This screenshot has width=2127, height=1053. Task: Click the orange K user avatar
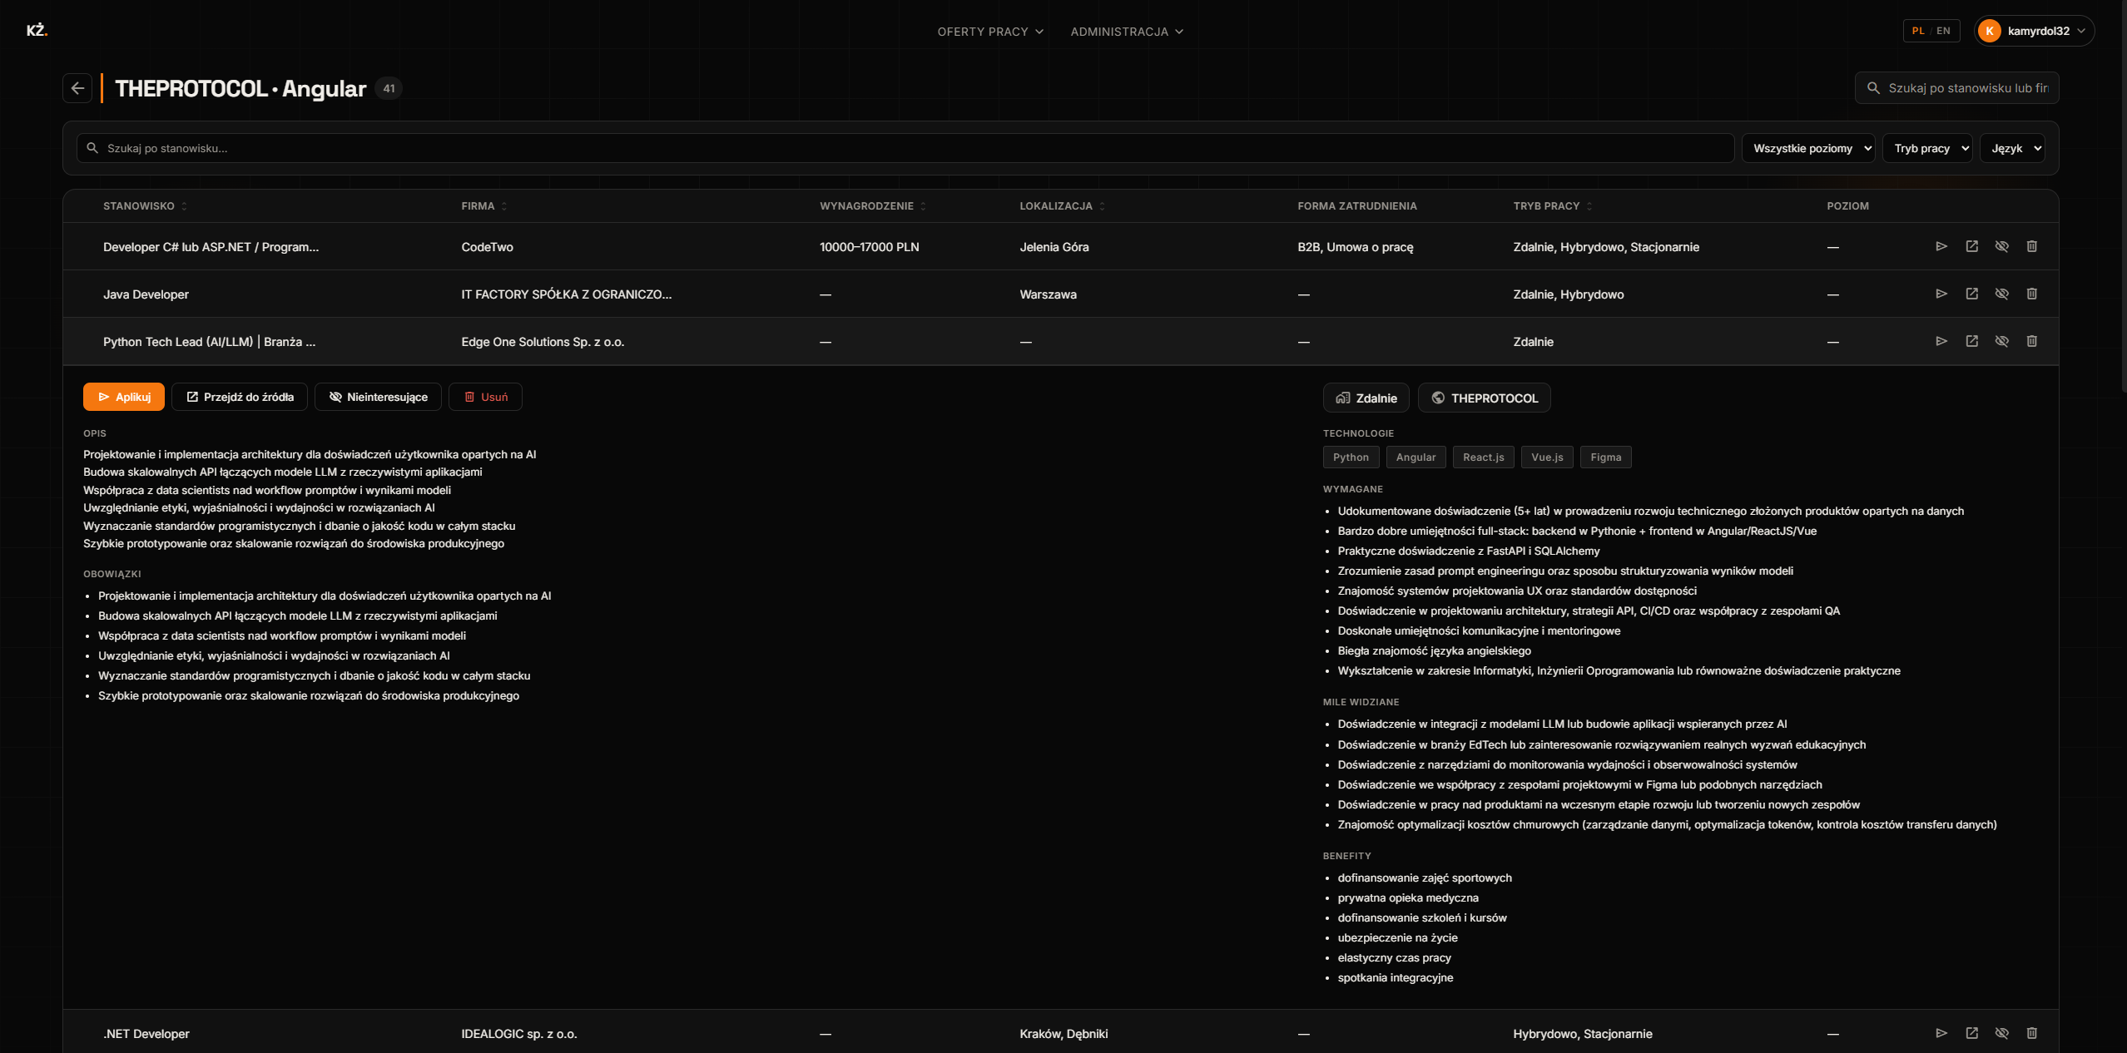coord(1990,31)
